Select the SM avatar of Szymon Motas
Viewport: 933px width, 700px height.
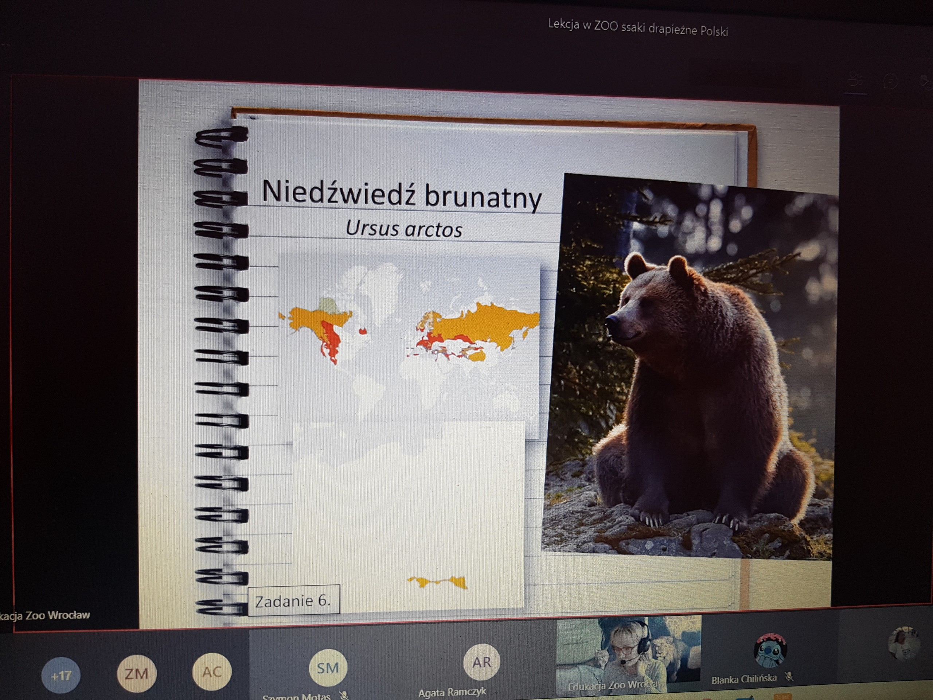[328, 668]
